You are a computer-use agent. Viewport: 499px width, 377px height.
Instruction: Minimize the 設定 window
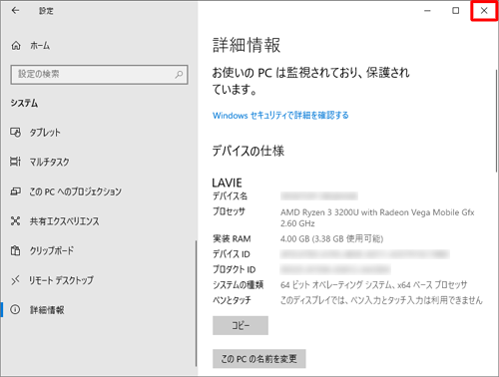click(x=427, y=11)
